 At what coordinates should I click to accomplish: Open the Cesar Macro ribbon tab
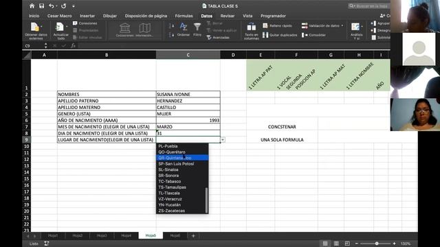tap(60, 16)
